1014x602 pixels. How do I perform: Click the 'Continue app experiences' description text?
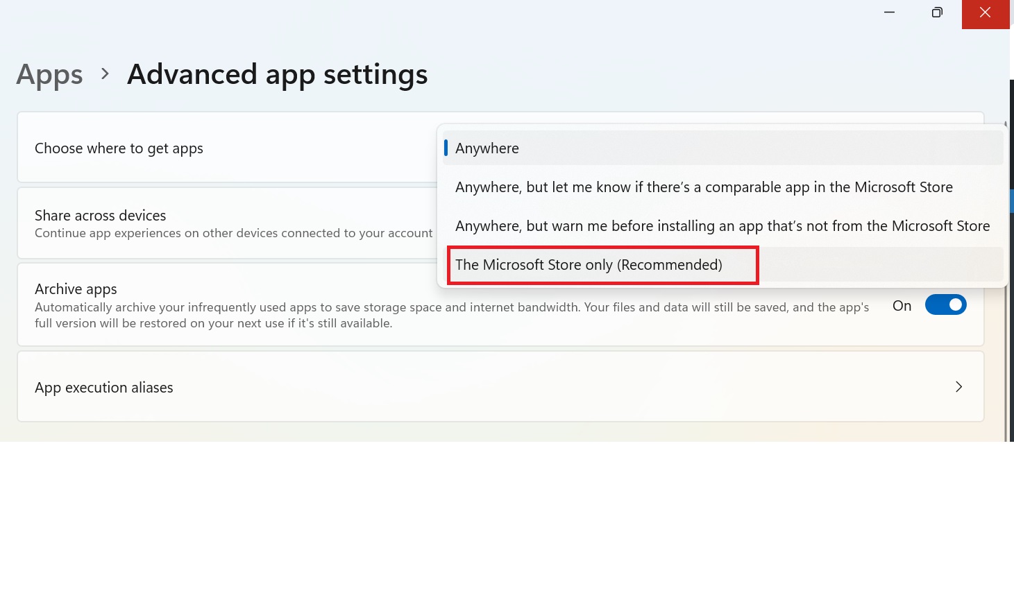[x=233, y=233]
